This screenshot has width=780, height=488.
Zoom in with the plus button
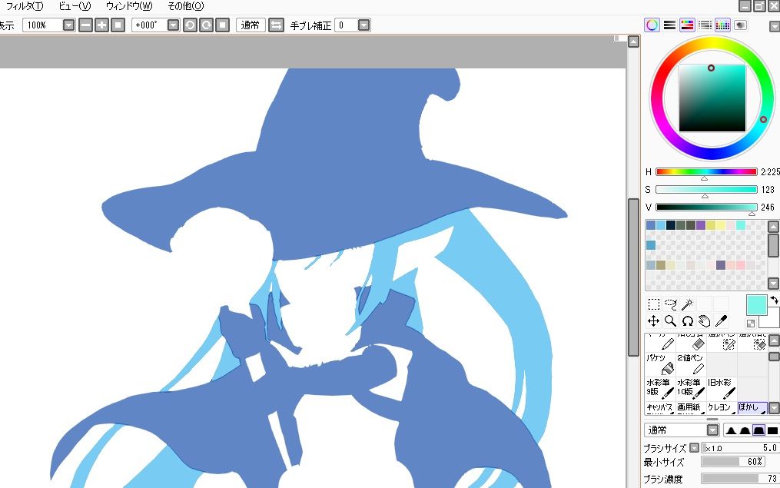tap(101, 25)
